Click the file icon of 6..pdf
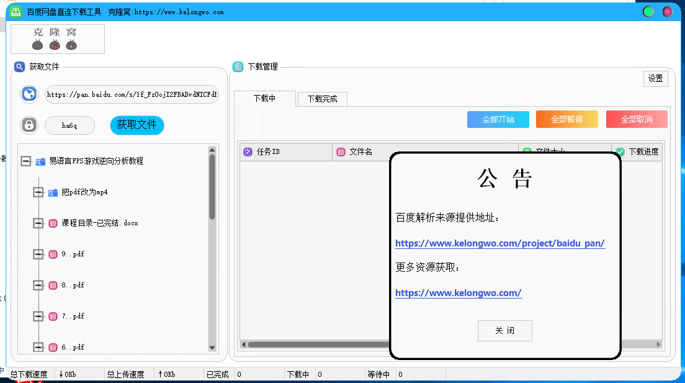The image size is (685, 383). (53, 348)
